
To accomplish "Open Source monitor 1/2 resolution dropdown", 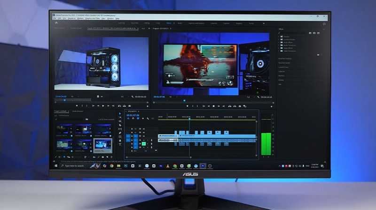I will tap(125, 97).
